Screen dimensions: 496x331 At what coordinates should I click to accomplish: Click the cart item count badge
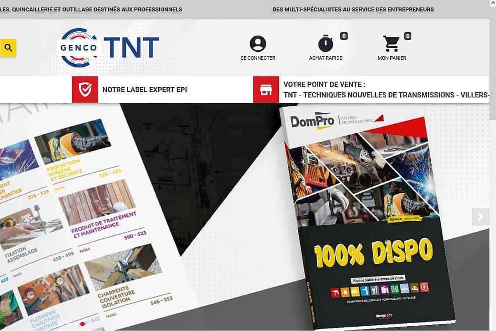point(407,36)
